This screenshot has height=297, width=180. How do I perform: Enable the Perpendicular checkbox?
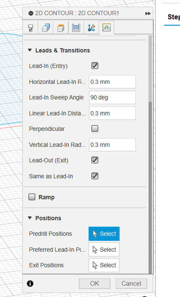pos(95,129)
